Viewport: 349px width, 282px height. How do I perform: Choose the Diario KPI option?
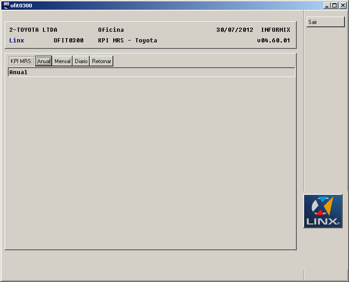click(81, 61)
